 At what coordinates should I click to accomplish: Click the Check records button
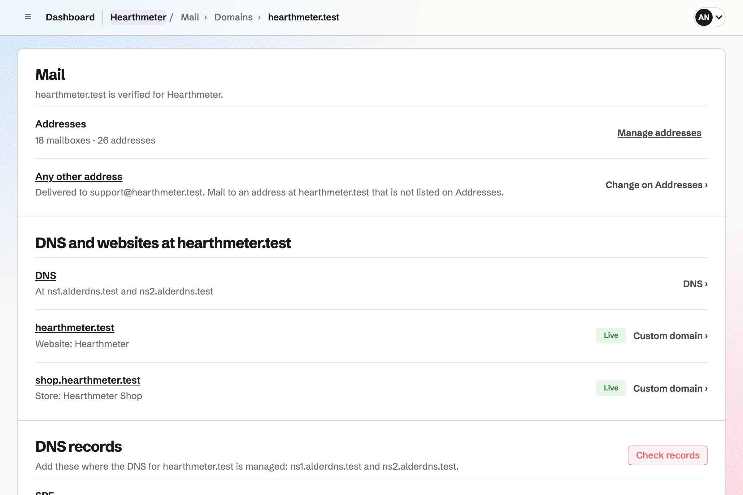point(667,455)
